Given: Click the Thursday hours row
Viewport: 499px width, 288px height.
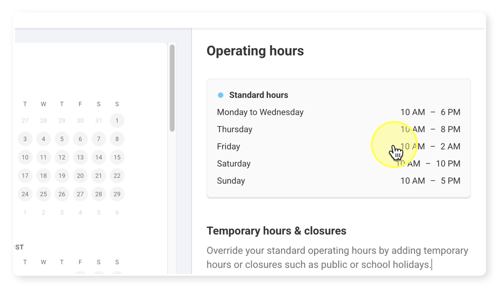Looking at the screenshot, I should 338,129.
